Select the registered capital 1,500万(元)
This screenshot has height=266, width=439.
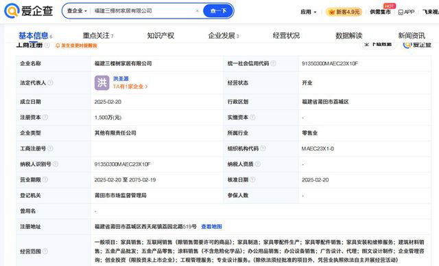pos(108,118)
